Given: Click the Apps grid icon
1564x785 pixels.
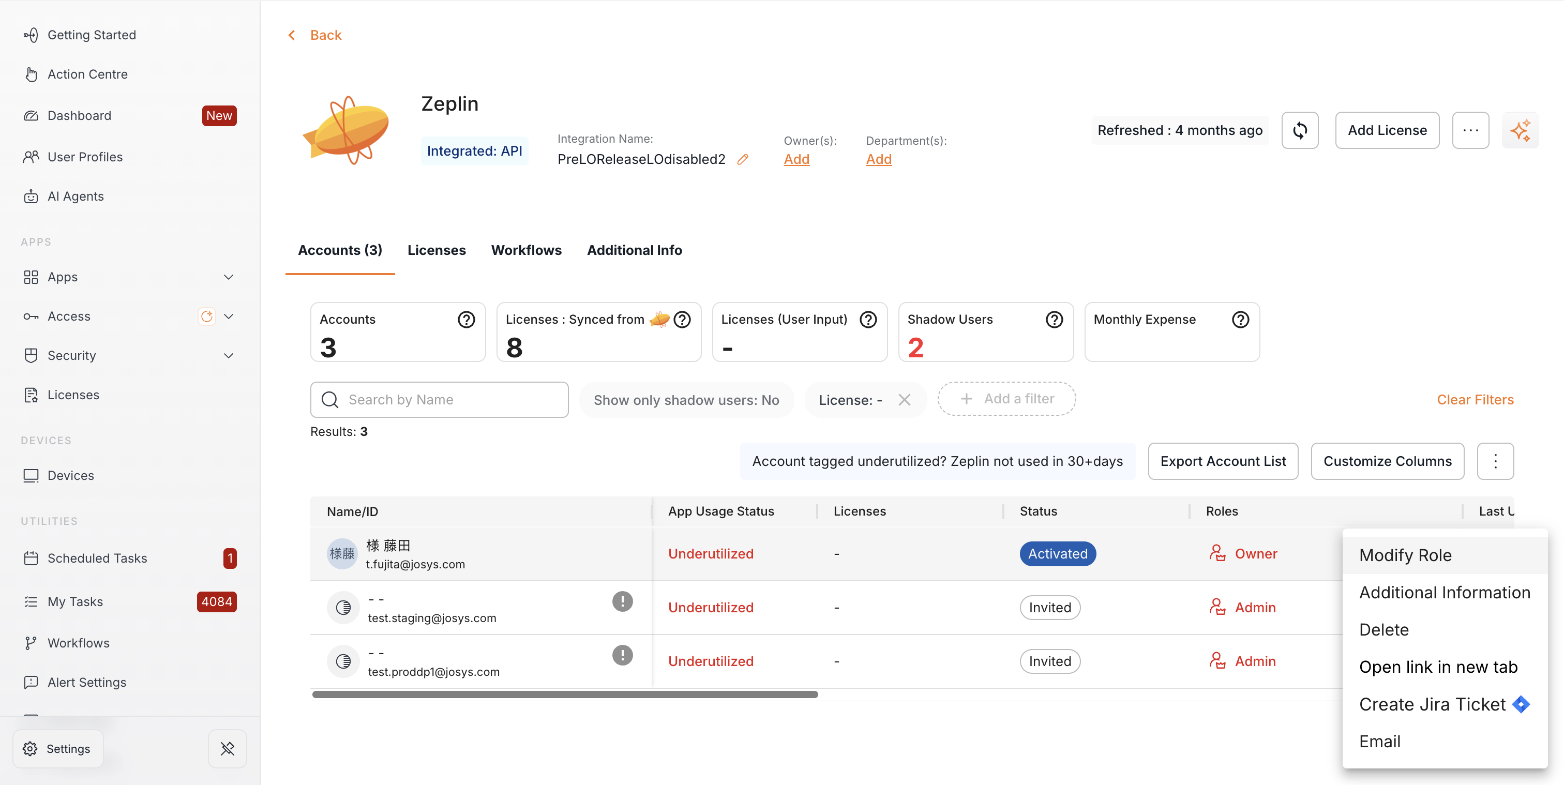Looking at the screenshot, I should click(x=31, y=277).
